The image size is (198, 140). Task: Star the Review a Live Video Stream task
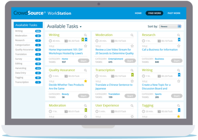tap(132, 46)
